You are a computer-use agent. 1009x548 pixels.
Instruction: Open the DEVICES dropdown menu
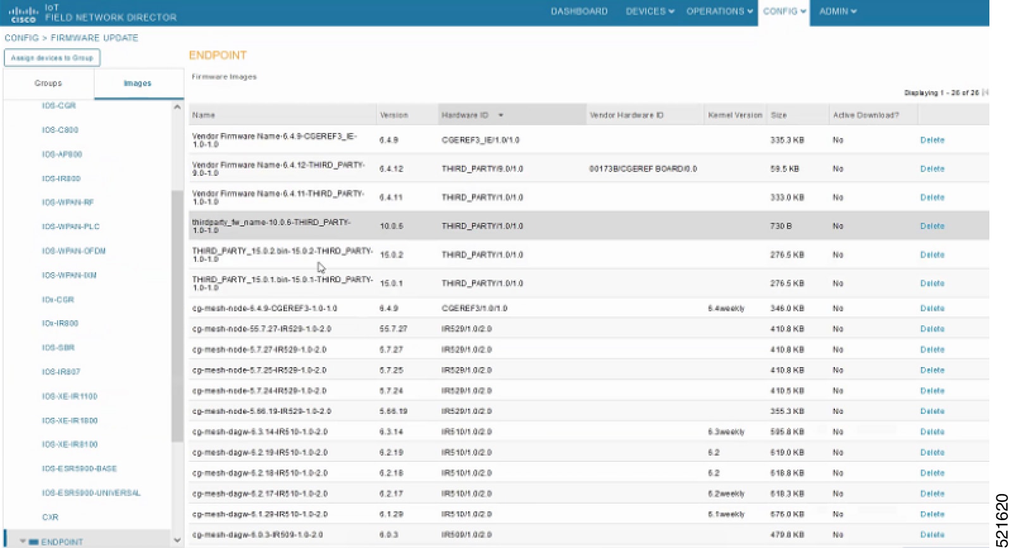tap(650, 11)
